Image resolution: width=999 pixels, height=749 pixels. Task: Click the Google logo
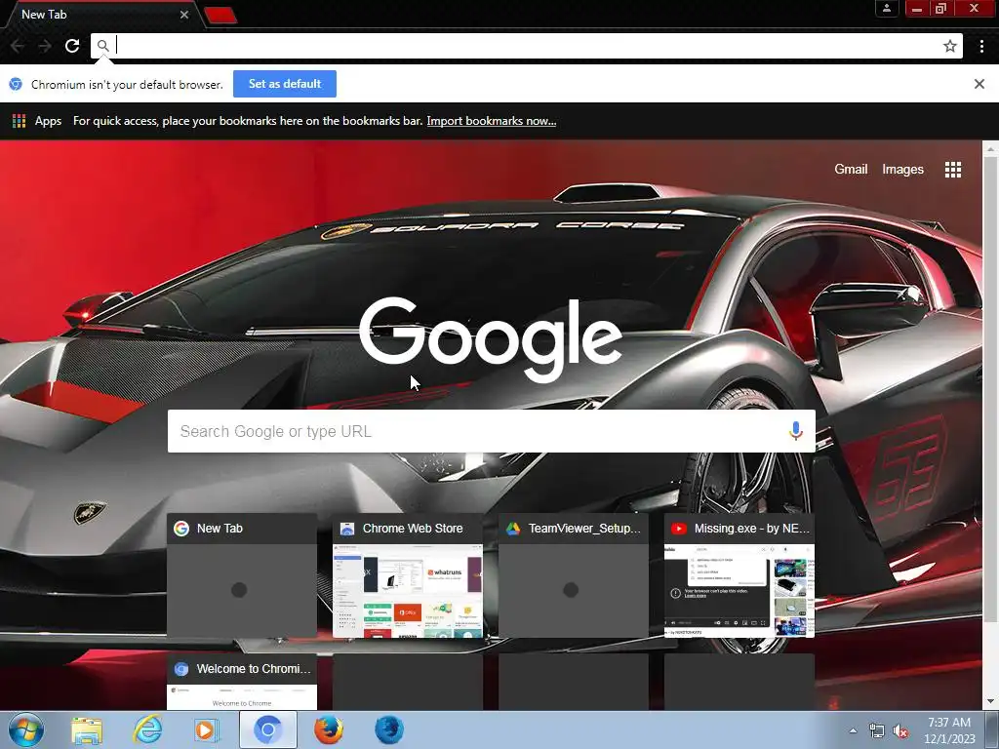pos(491,339)
